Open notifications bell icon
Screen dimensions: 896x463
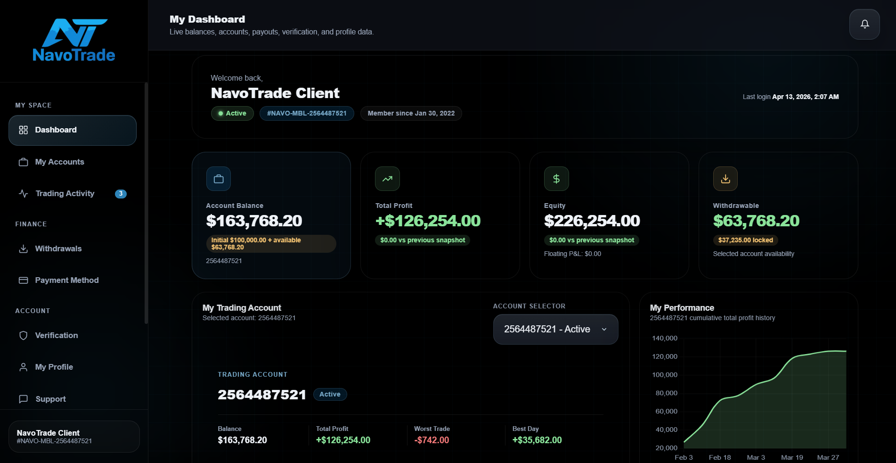tap(864, 24)
